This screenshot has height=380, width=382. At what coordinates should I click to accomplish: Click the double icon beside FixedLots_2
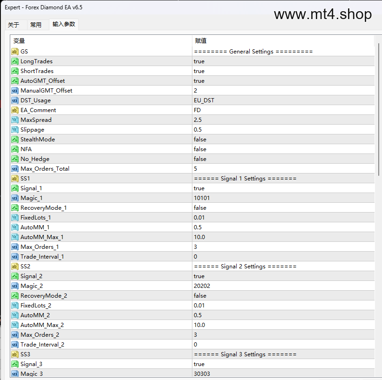(x=15, y=305)
